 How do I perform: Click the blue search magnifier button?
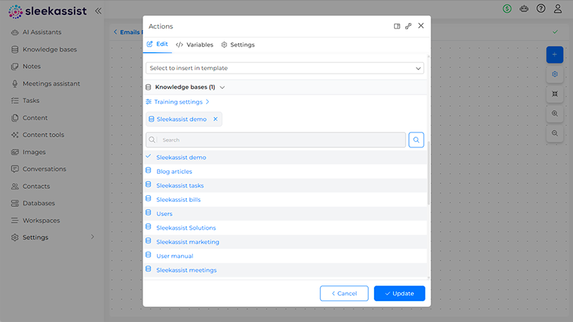click(x=416, y=140)
